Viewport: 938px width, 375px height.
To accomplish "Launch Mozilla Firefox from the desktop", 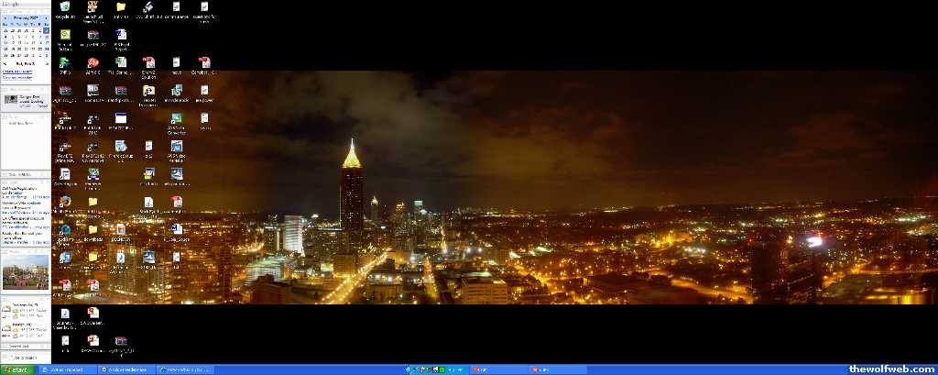I will pos(65,202).
